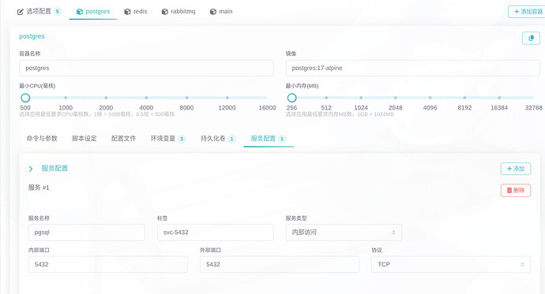Open the 服务类型 dropdown showing 内部访问
Viewport: 545px width, 294px height.
pos(344,233)
